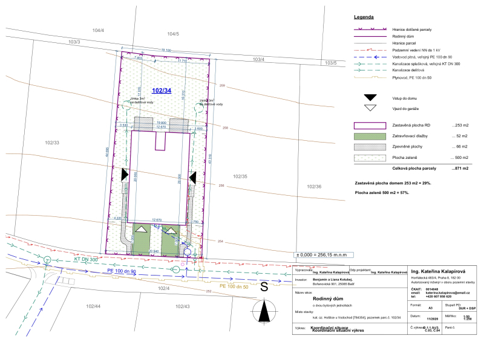Click the large 'S' letter above the compass

(x=264, y=288)
